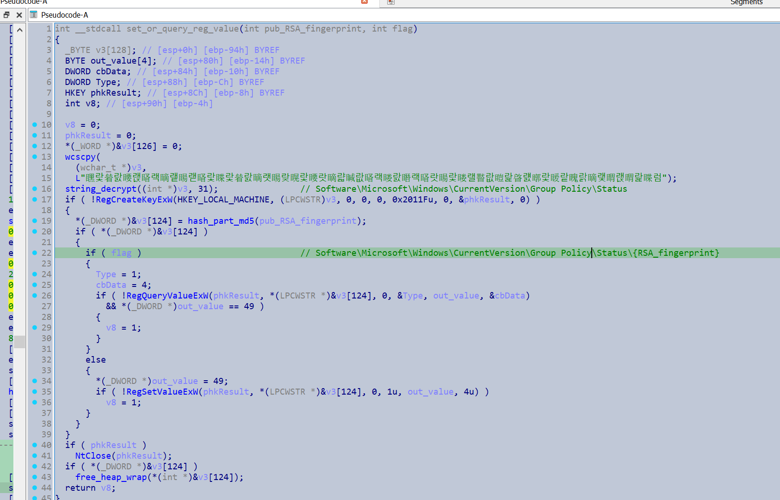780x500 pixels.
Task: Click the 'return v8' statement on line 44
Action: click(90, 488)
